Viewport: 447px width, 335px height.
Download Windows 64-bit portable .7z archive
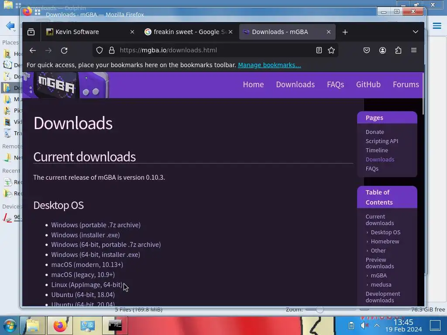tap(106, 245)
